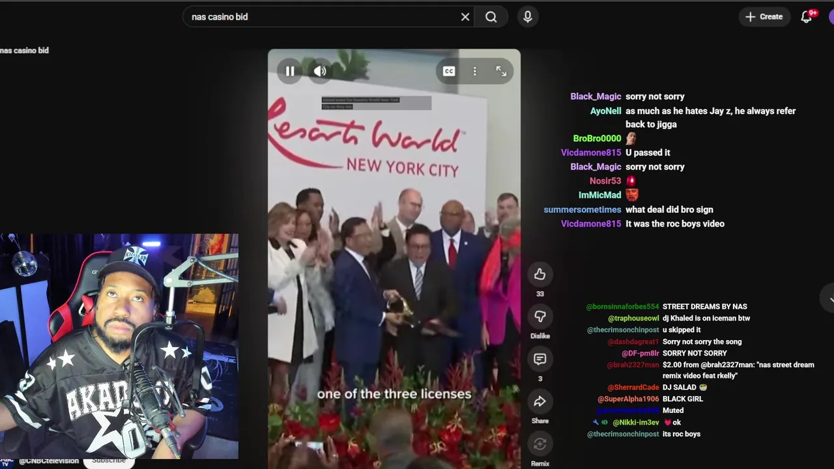Click the 'nas casino bid' page title text
The width and height of the screenshot is (834, 469).
tap(24, 50)
